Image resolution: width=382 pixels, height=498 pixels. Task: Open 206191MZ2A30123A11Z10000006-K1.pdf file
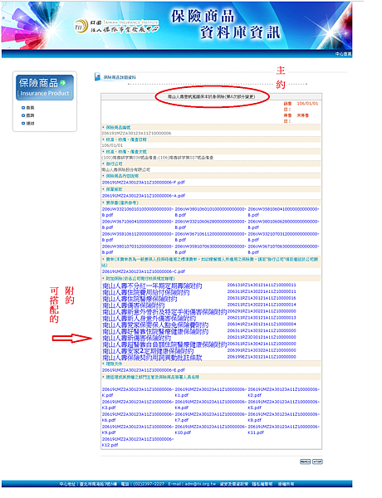coord(210,393)
